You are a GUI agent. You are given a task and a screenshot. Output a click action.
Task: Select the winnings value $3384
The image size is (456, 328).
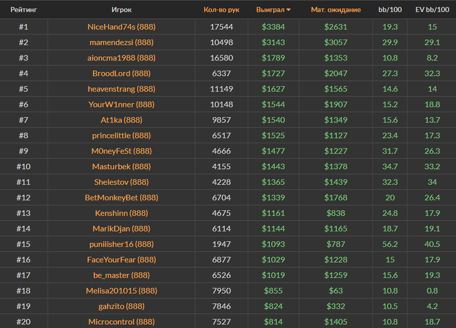tap(273, 27)
